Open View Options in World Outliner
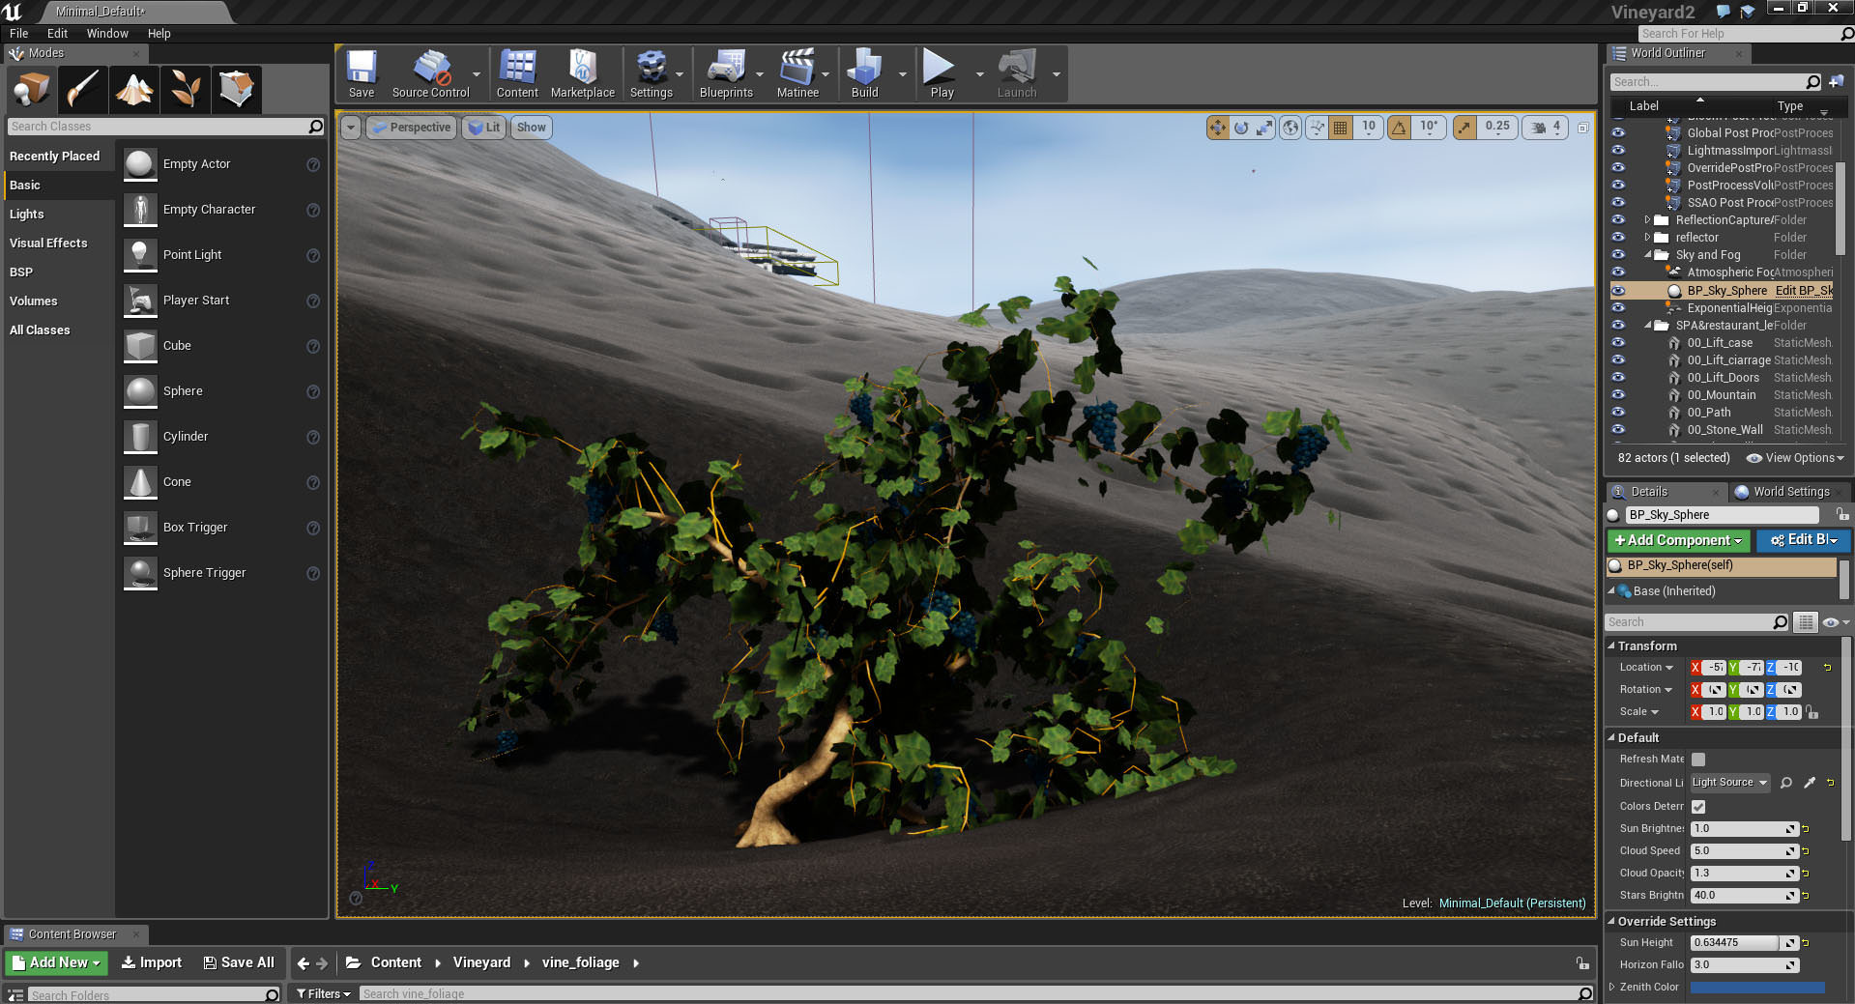The width and height of the screenshot is (1855, 1004). [1796, 458]
